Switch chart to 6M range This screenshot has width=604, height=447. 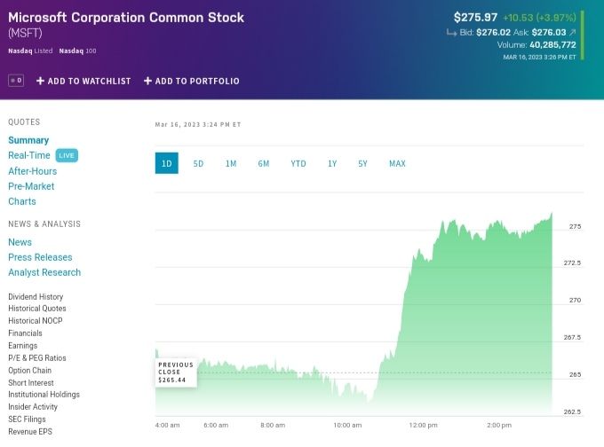(x=264, y=164)
